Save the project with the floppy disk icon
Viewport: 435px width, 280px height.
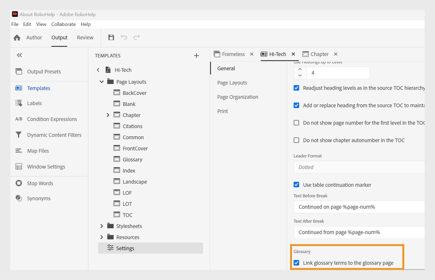pyautogui.click(x=111, y=37)
